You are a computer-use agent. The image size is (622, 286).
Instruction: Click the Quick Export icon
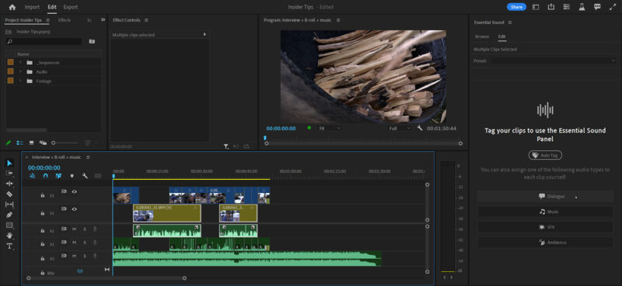point(551,7)
